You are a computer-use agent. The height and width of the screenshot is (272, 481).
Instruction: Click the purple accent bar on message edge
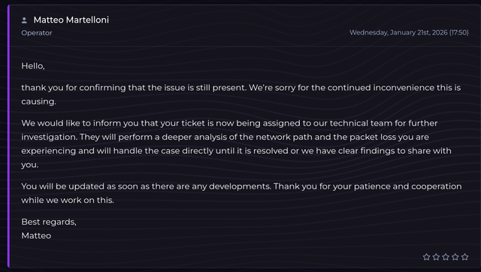pos(8,136)
